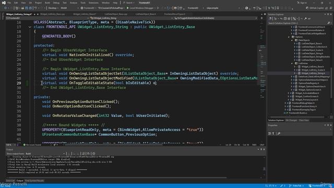Open the FrontendUI startup project dropdown

coord(89,8)
